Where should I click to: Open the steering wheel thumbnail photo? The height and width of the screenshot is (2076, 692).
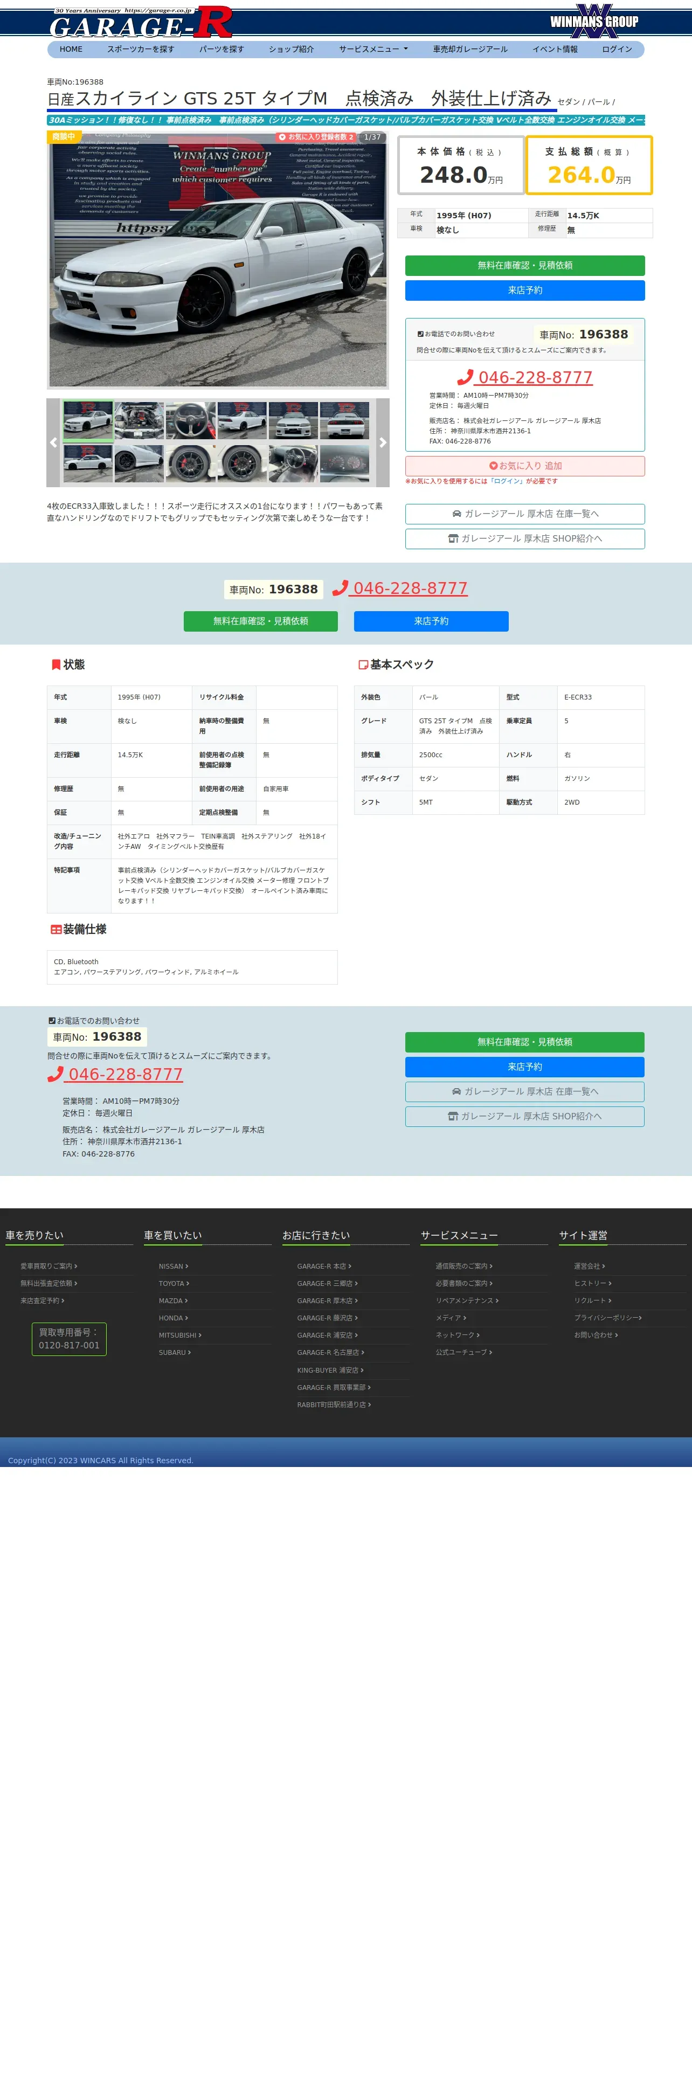190,420
